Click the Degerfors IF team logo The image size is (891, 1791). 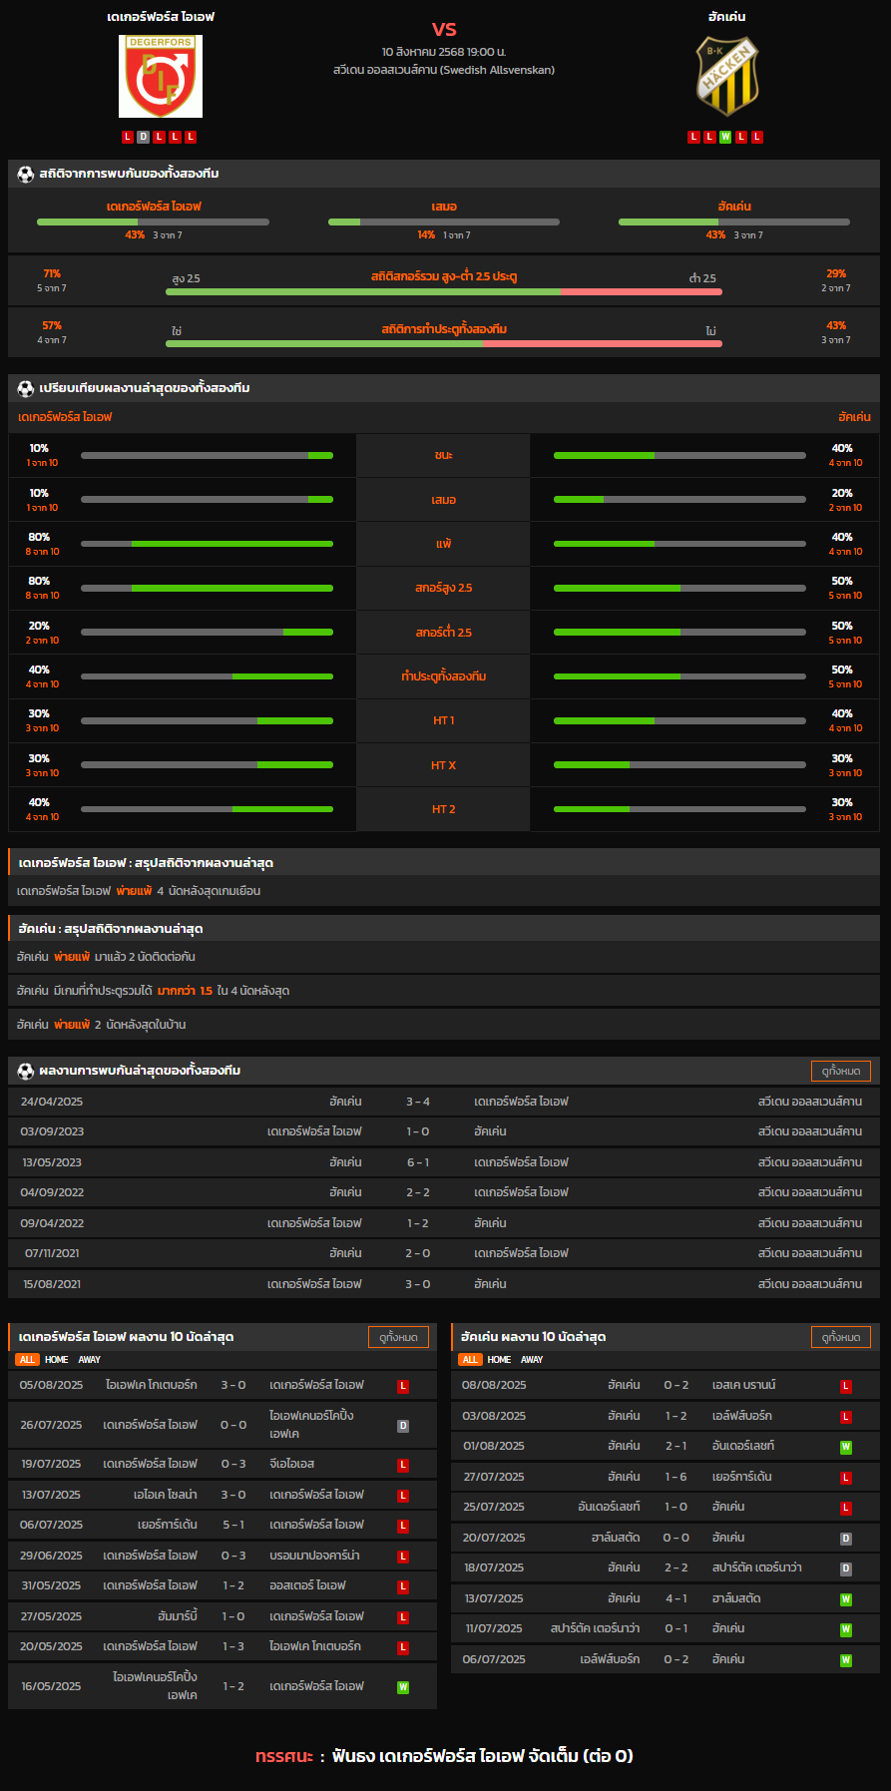click(161, 76)
